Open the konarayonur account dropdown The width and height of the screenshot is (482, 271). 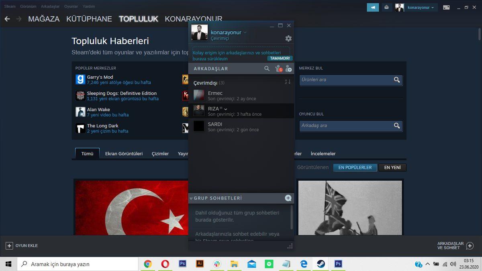coord(418,7)
